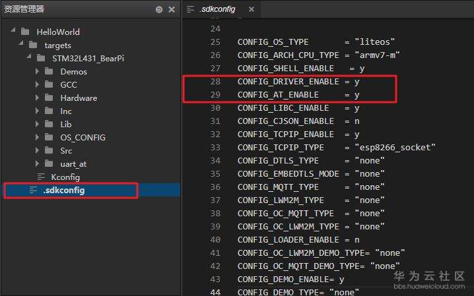Click the GCC folder icon
Screen dimensions: 474x296
click(x=49, y=84)
